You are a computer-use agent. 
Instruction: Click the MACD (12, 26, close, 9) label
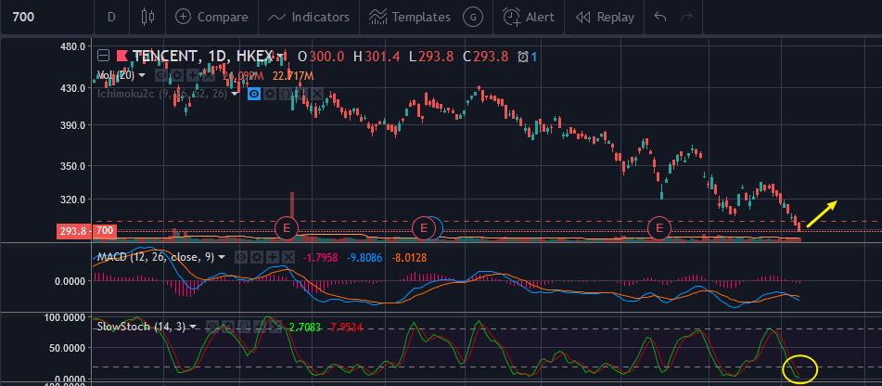[156, 257]
